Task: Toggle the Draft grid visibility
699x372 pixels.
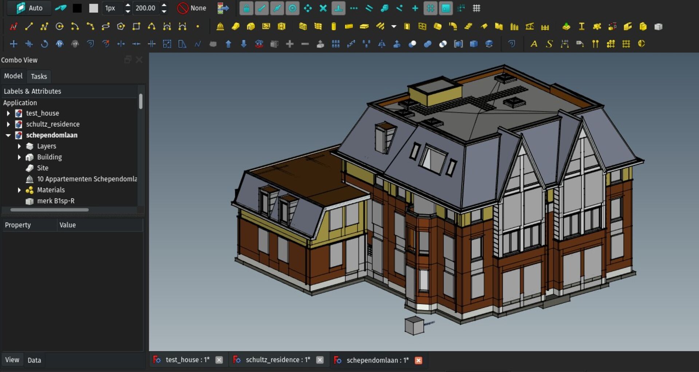Action: coord(476,8)
